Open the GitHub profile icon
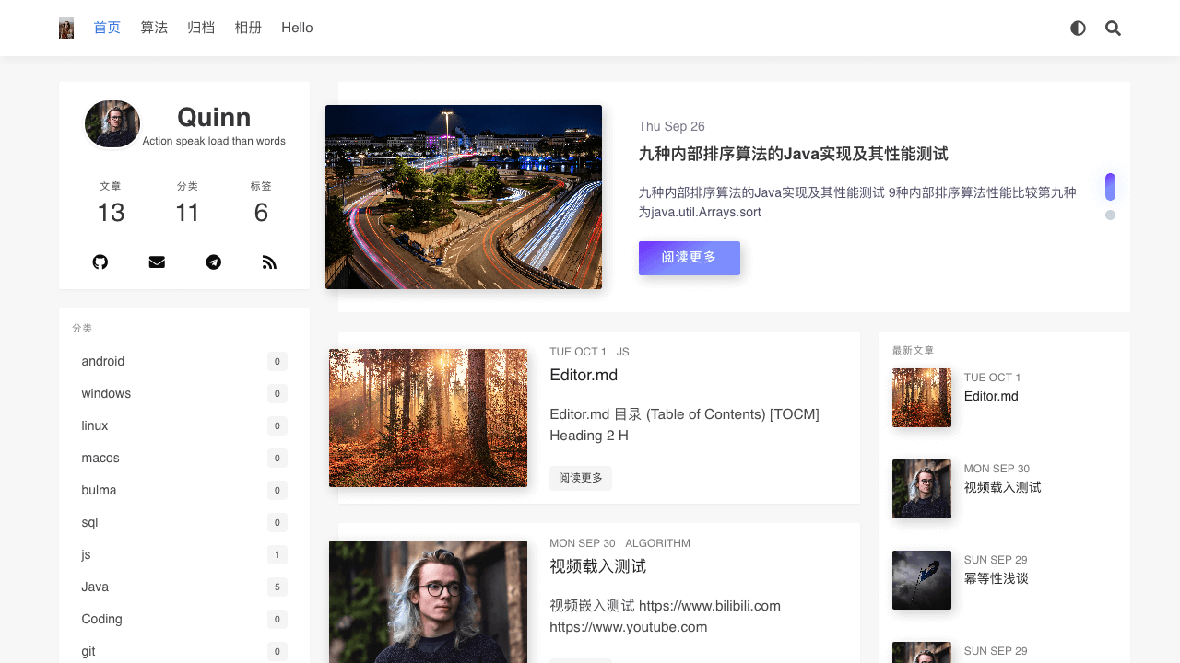Screen dimensions: 1180x663 100,262
